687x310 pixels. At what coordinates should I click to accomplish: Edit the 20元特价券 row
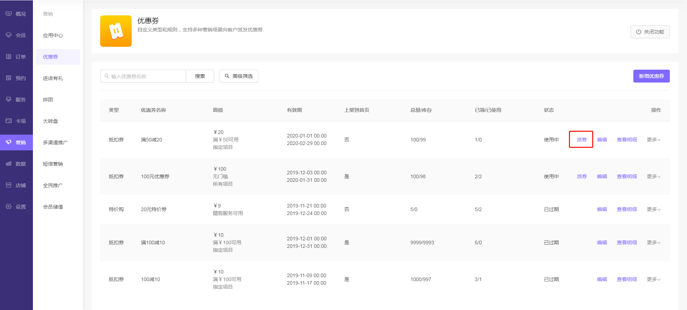[602, 209]
